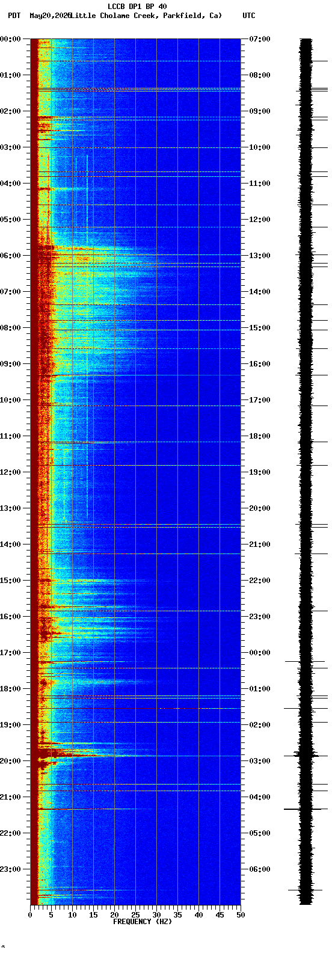
Task: Click PDT axis label "19:00"
Action: [10, 725]
